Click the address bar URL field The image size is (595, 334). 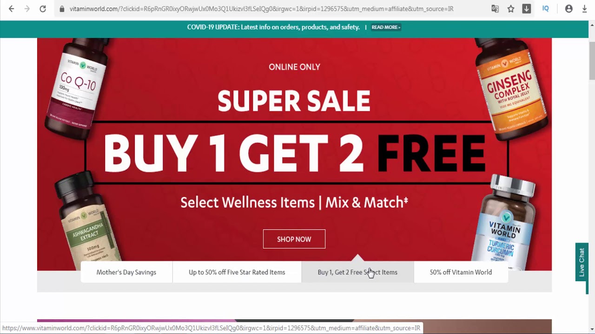[x=261, y=9]
